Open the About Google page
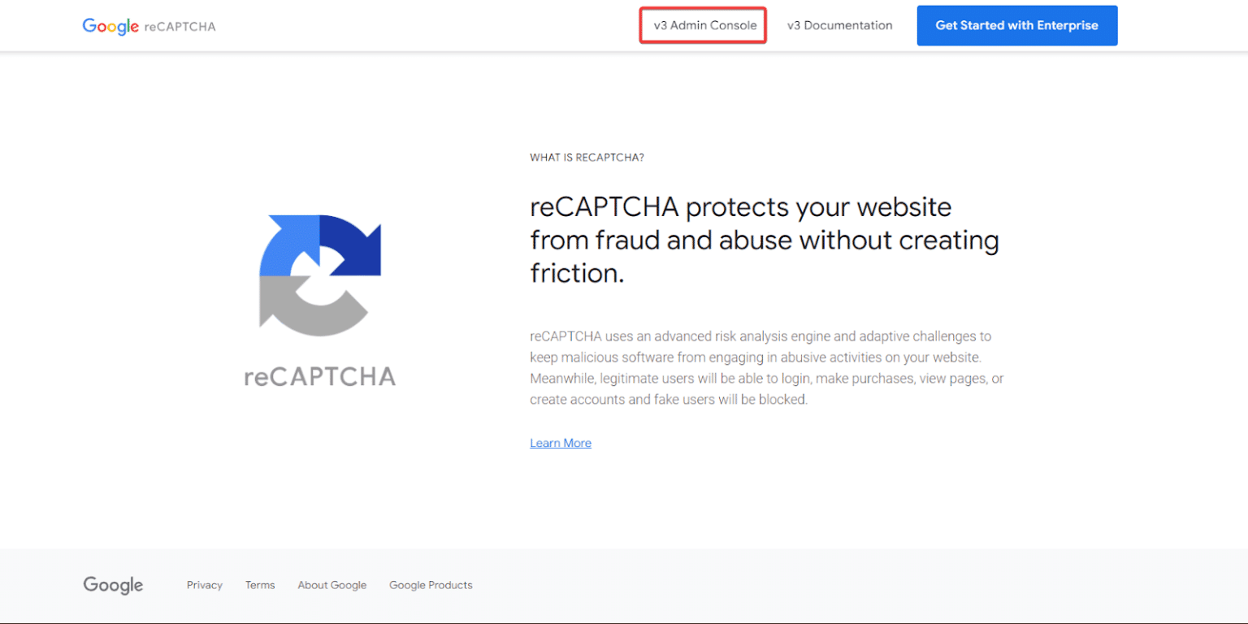The height and width of the screenshot is (624, 1248). click(x=332, y=585)
